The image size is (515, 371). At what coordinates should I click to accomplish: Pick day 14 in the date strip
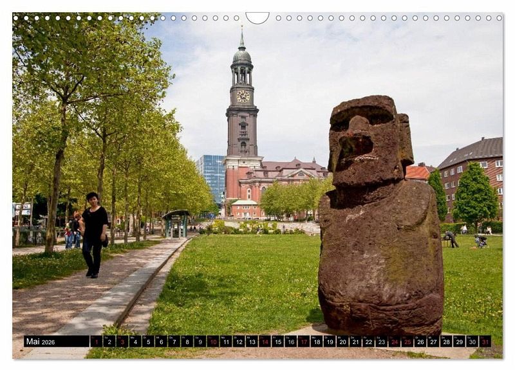click(x=265, y=341)
